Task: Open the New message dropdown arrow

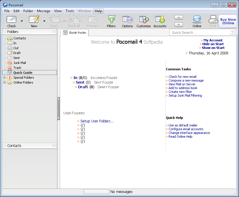Action: click(44, 21)
